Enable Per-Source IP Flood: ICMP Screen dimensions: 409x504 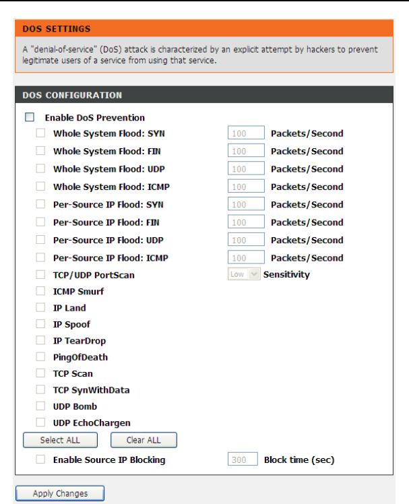40,257
